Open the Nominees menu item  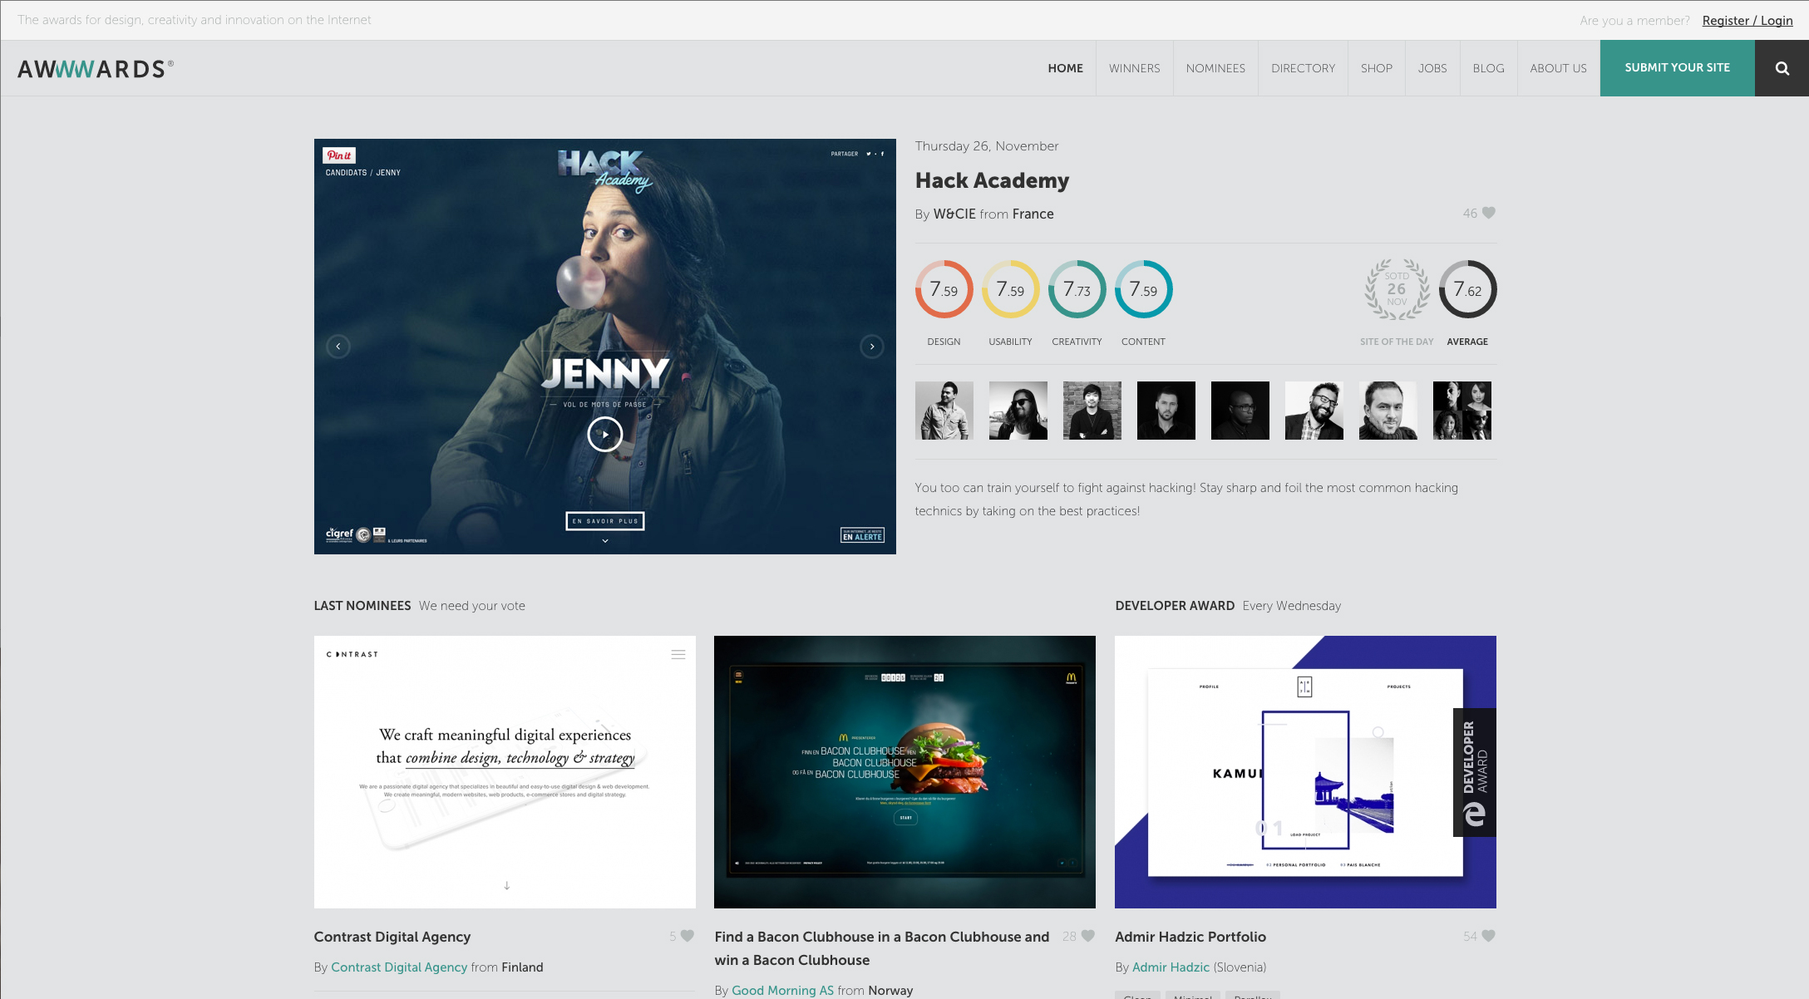tap(1215, 68)
